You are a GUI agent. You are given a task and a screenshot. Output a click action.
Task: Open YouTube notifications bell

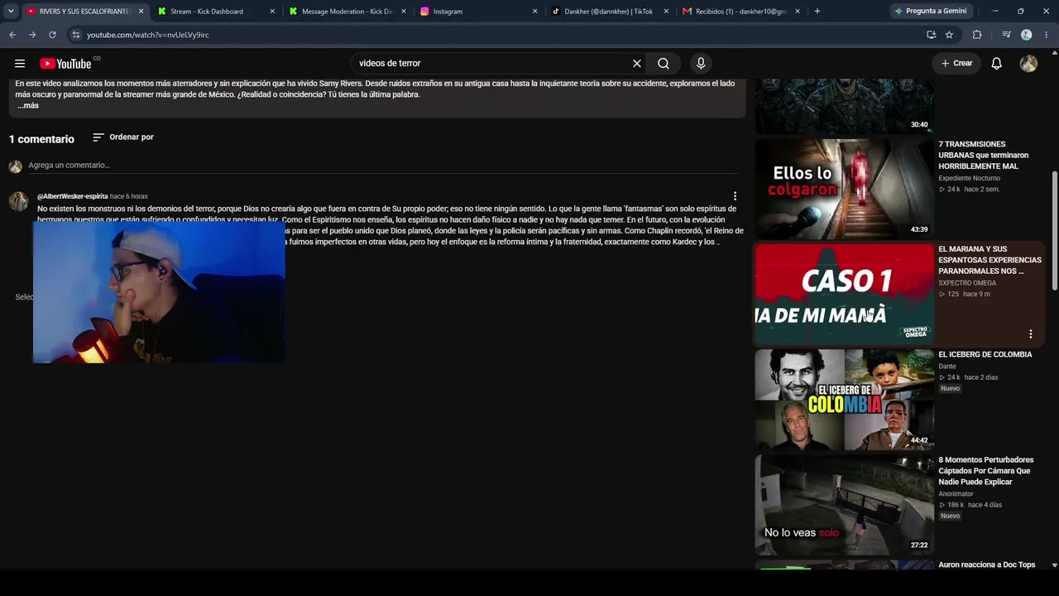pyautogui.click(x=997, y=63)
